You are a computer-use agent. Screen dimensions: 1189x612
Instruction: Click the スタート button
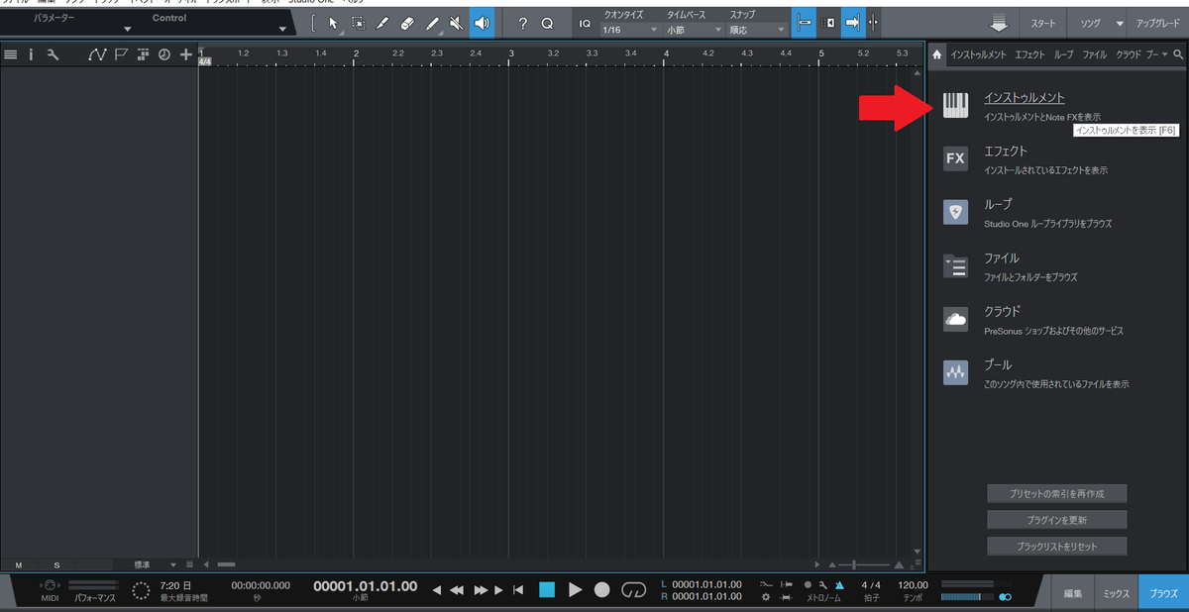1043,23
